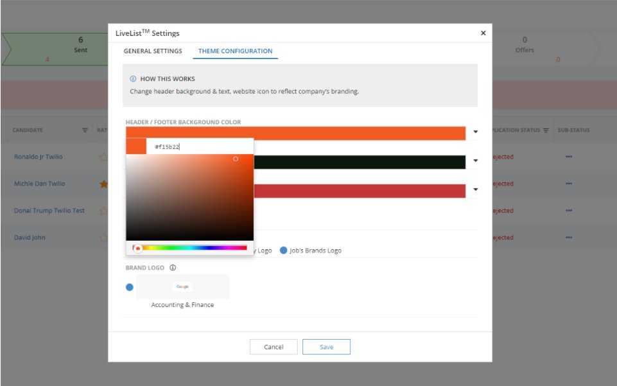The width and height of the screenshot is (617, 386).
Task: Open more options in David John's row
Action: 569,237
